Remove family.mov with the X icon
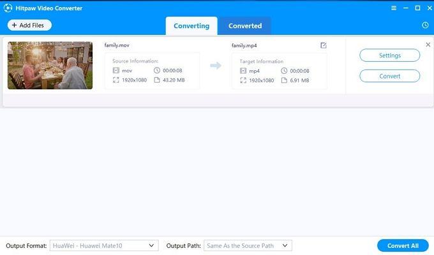The width and height of the screenshot is (434, 255). click(428, 45)
